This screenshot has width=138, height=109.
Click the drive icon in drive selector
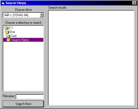point(6,15)
